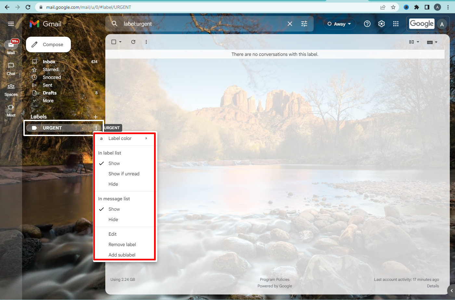This screenshot has height=300, width=455.
Task: Open Chat in the left sidebar
Action: click(11, 69)
